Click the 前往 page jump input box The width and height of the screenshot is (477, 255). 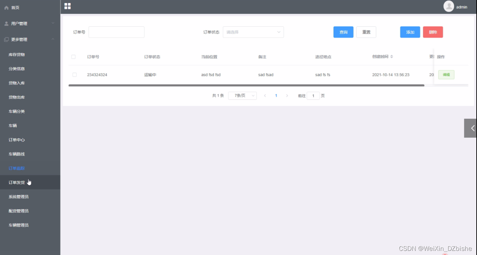(x=313, y=96)
